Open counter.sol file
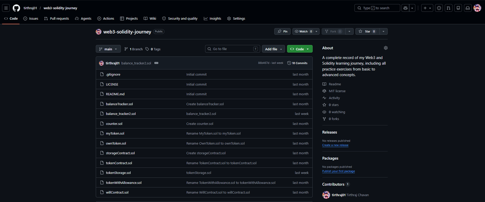This screenshot has height=202, width=485. click(114, 124)
